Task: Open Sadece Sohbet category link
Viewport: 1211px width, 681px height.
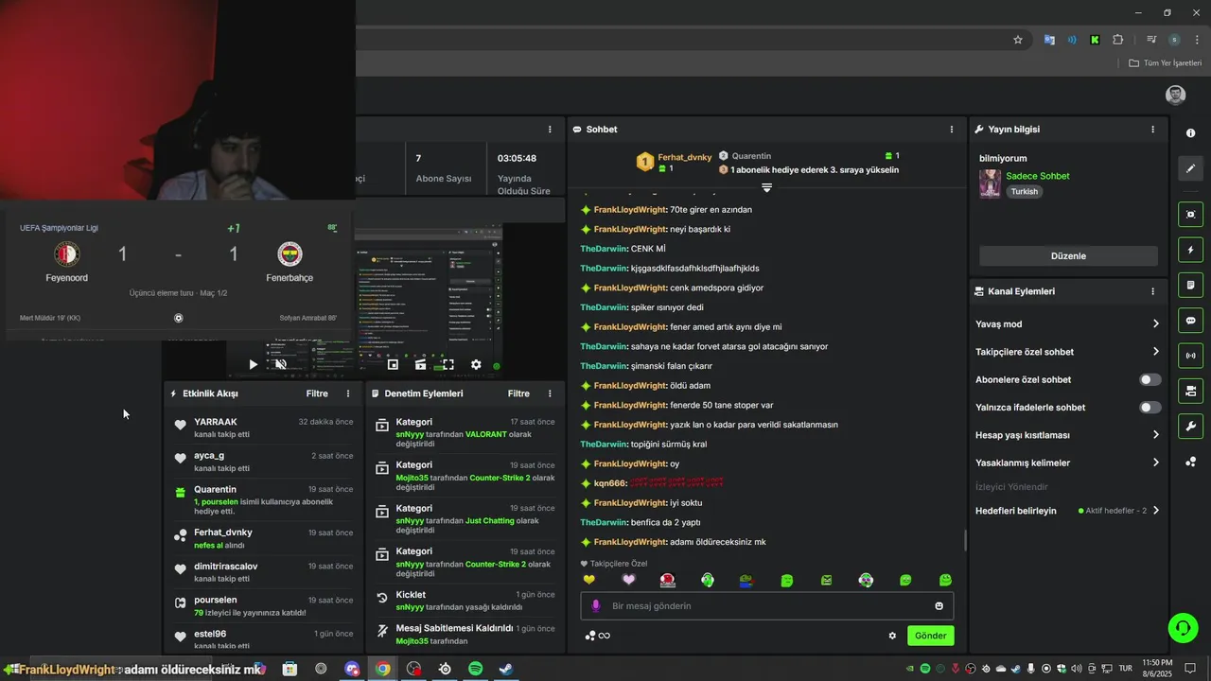Action: 1038,176
